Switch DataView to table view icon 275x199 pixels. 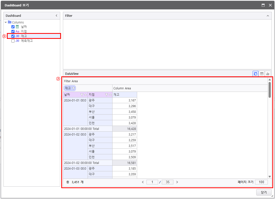click(x=262, y=74)
